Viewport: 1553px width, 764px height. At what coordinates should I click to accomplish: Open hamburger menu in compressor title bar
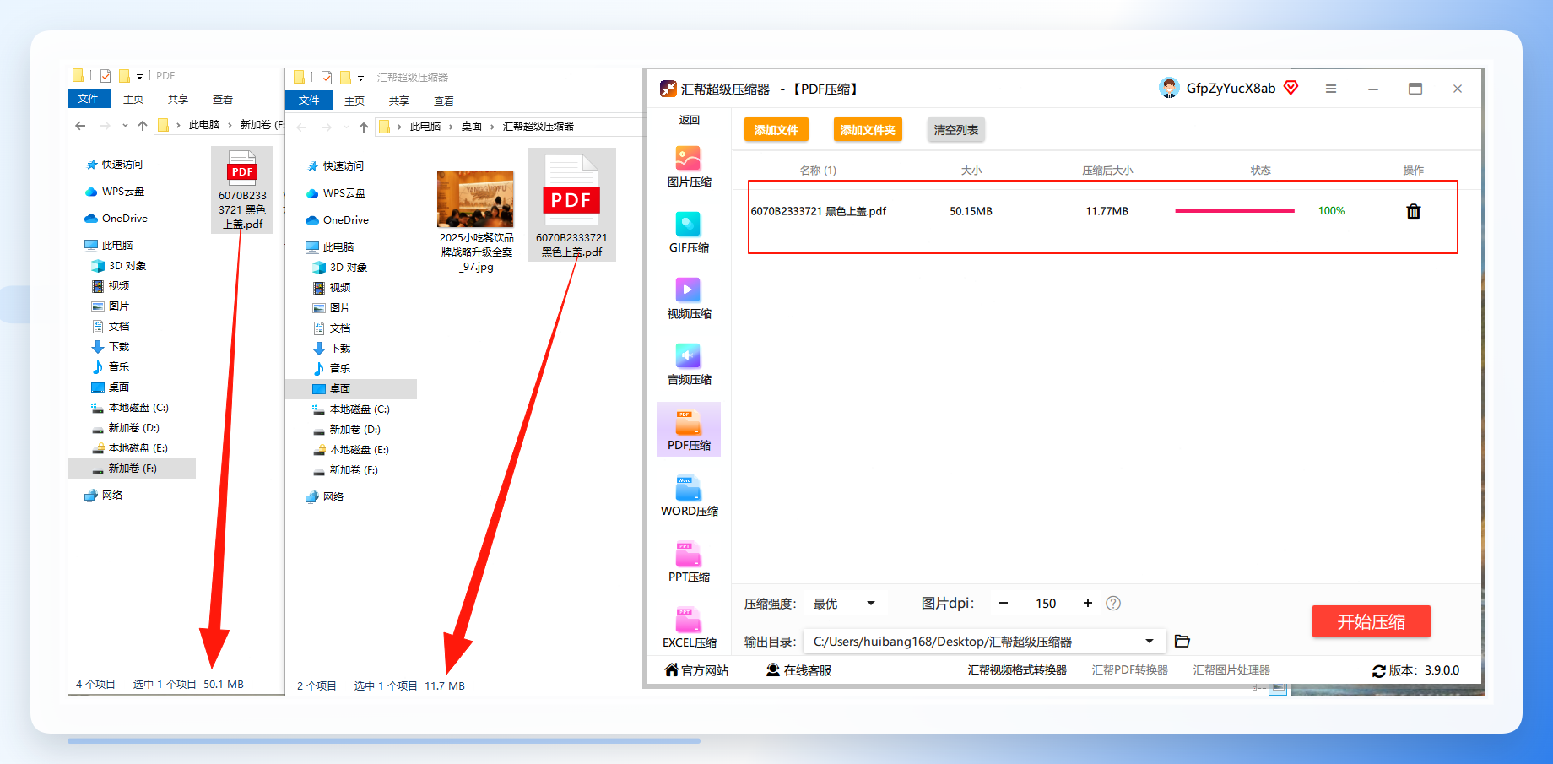(x=1331, y=89)
